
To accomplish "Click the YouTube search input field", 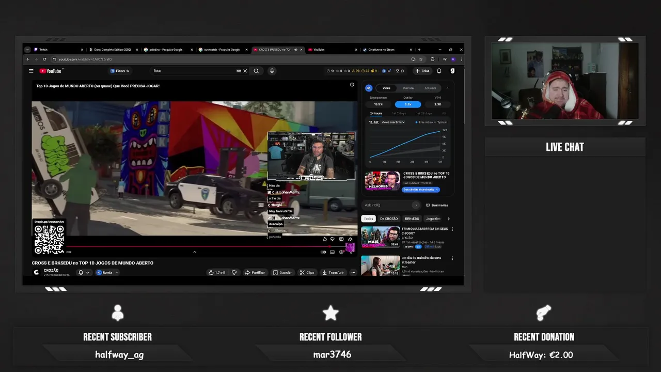I will click(194, 71).
